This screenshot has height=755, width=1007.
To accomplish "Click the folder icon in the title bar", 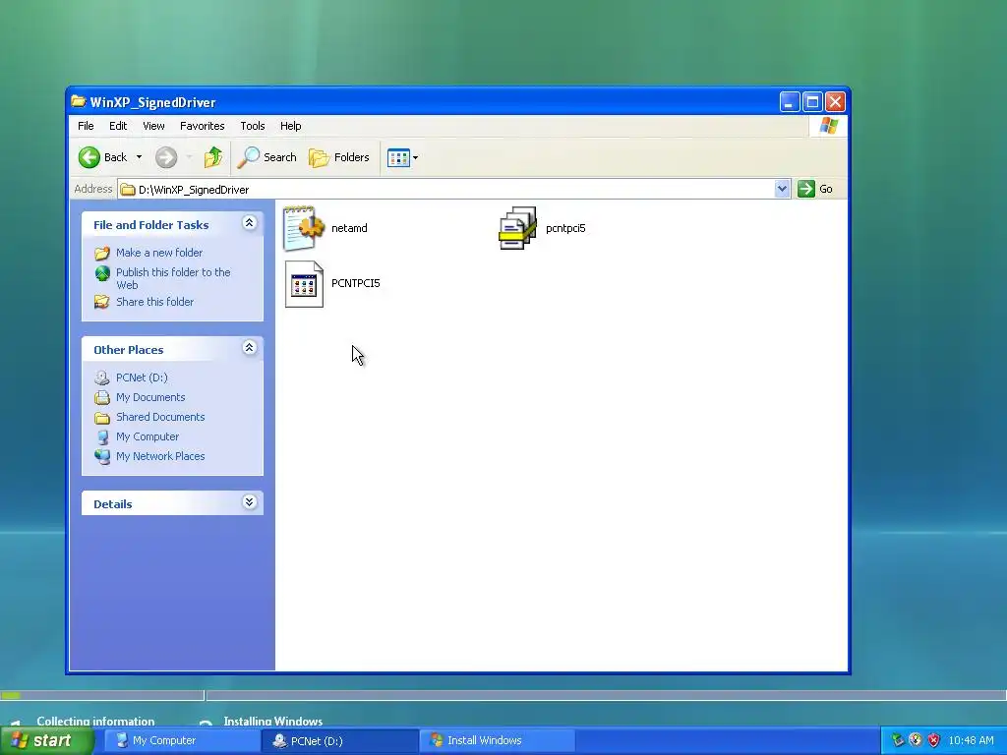I will point(79,101).
